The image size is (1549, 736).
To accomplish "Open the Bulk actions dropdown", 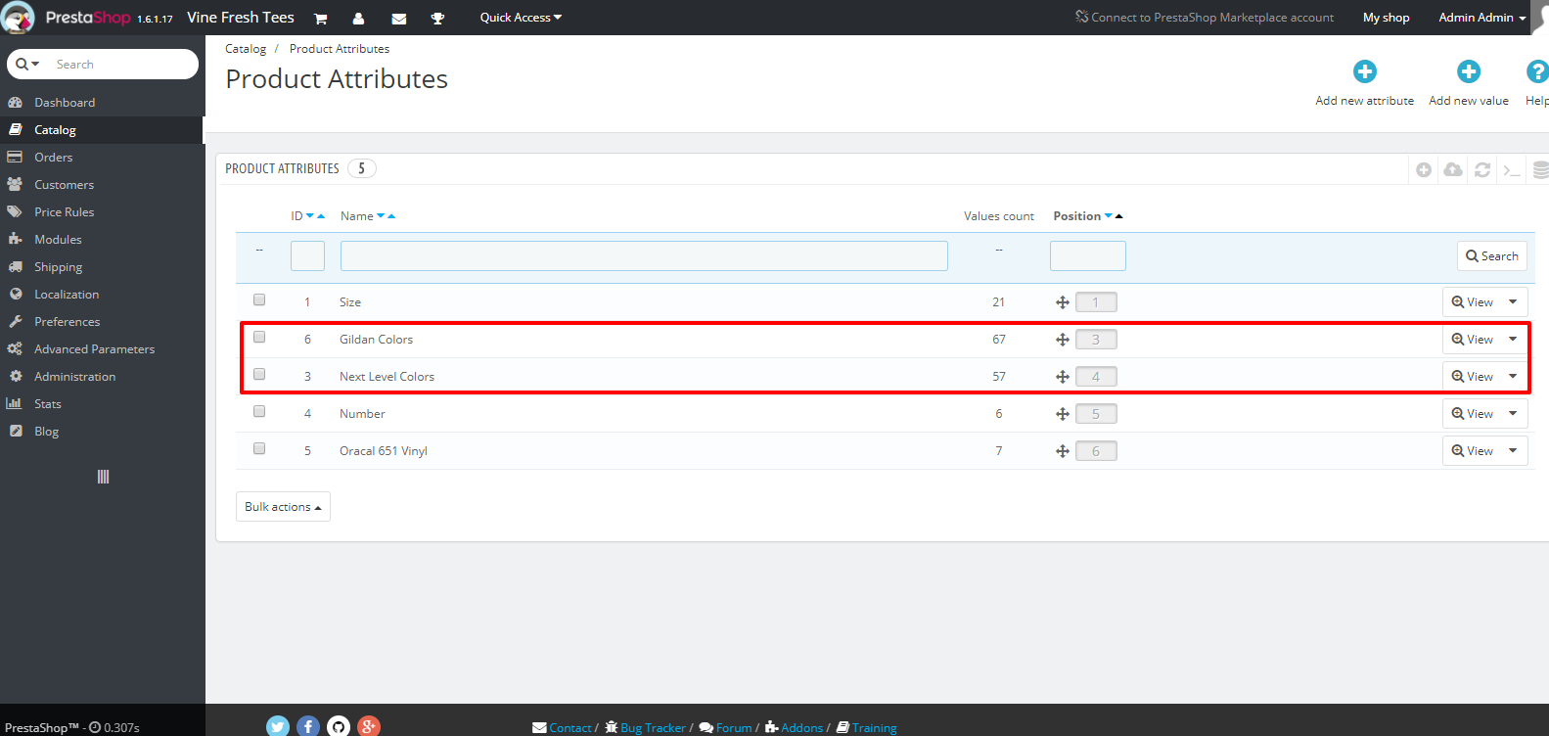I will pos(283,507).
